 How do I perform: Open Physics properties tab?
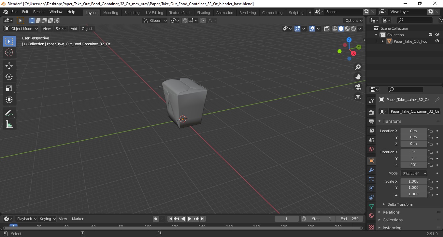pos(371,188)
